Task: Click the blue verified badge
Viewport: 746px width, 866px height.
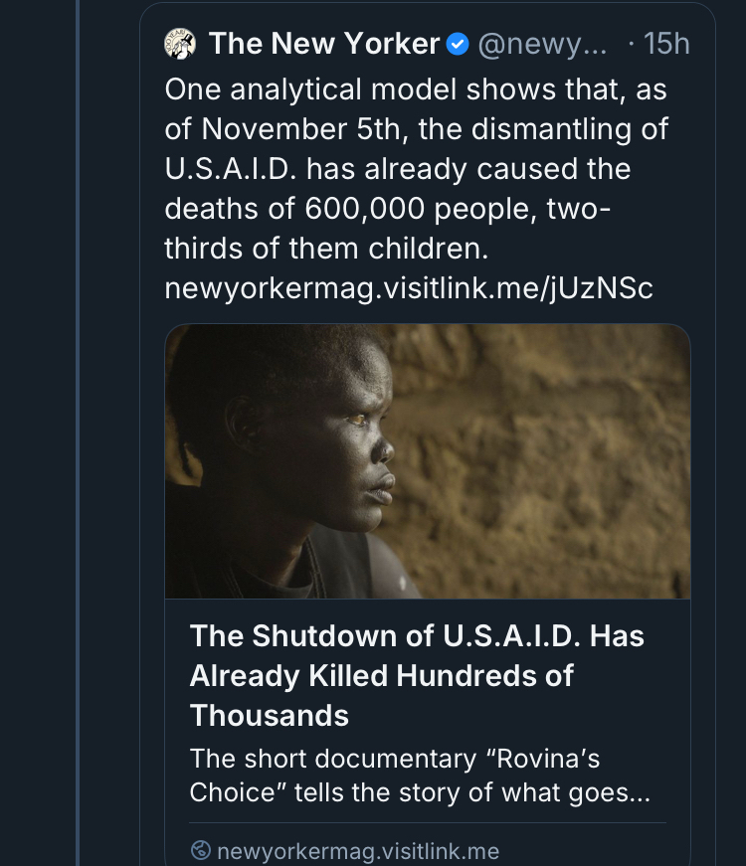Action: [x=458, y=45]
